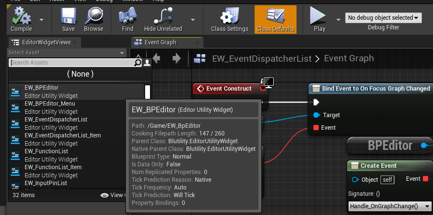Open Class Settings

230,19
